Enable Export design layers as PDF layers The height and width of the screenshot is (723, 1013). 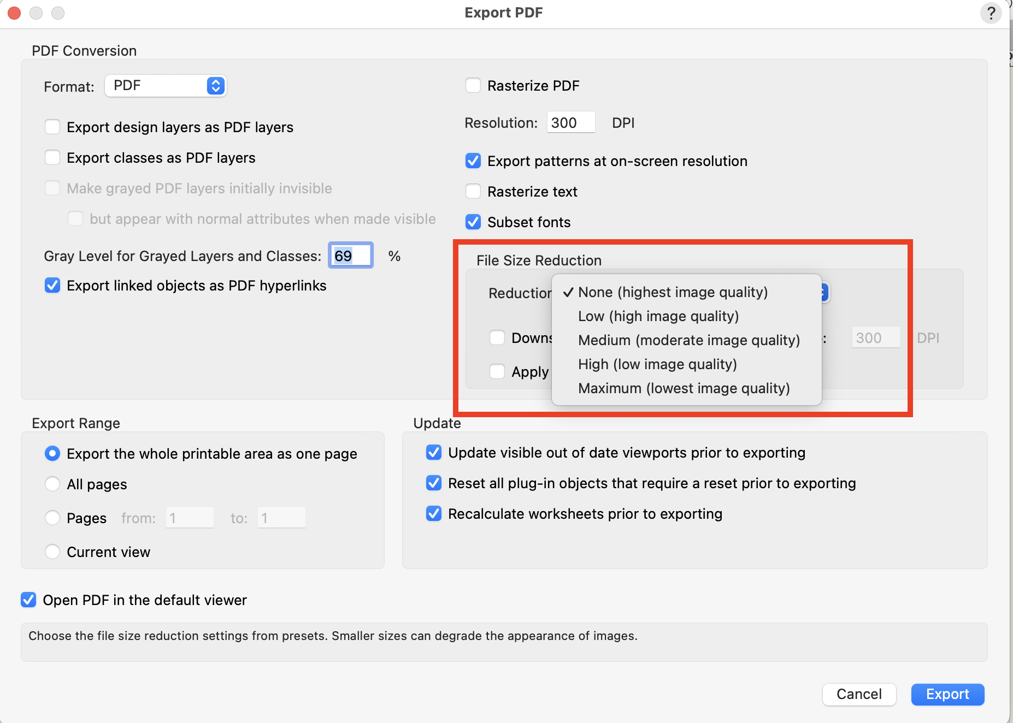52,127
